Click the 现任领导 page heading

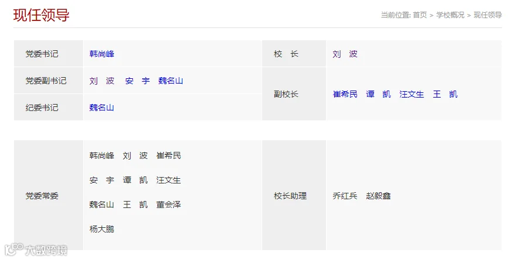(x=42, y=15)
